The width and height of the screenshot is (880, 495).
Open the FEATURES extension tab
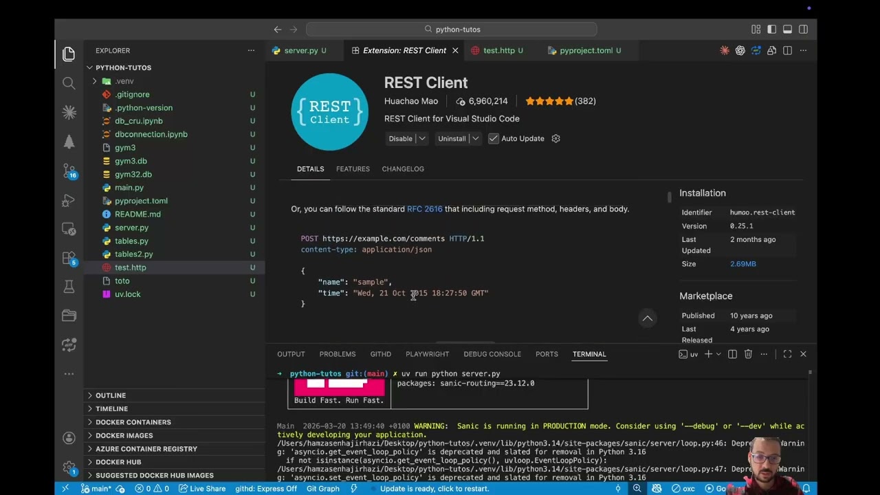coord(353,168)
